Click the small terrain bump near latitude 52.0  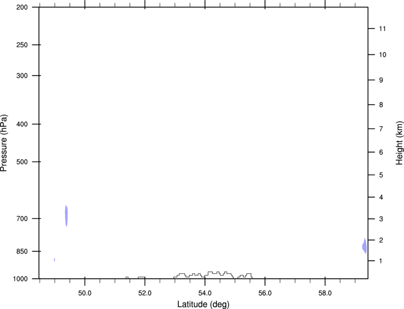click(142, 278)
